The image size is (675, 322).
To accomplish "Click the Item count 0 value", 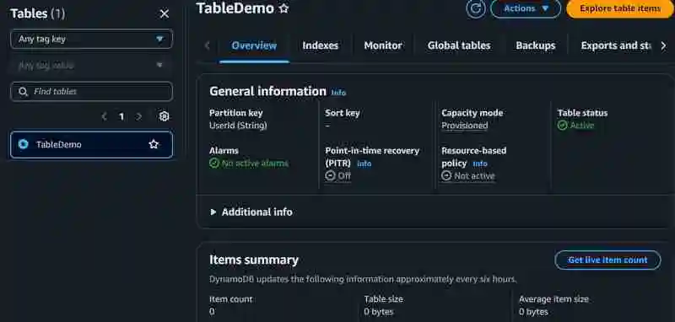I will (x=212, y=312).
